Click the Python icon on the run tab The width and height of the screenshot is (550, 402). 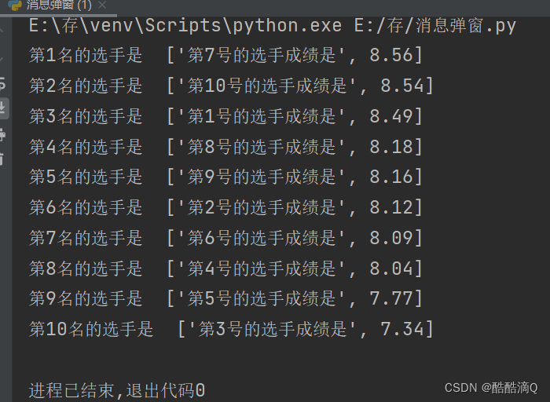[x=15, y=5]
